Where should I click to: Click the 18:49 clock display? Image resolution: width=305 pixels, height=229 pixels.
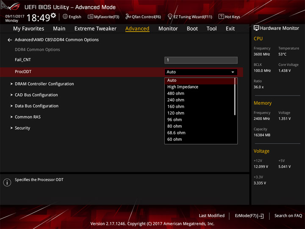point(38,18)
